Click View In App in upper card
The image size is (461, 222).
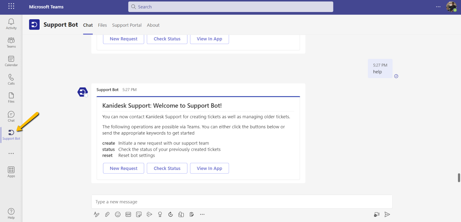[x=209, y=39]
